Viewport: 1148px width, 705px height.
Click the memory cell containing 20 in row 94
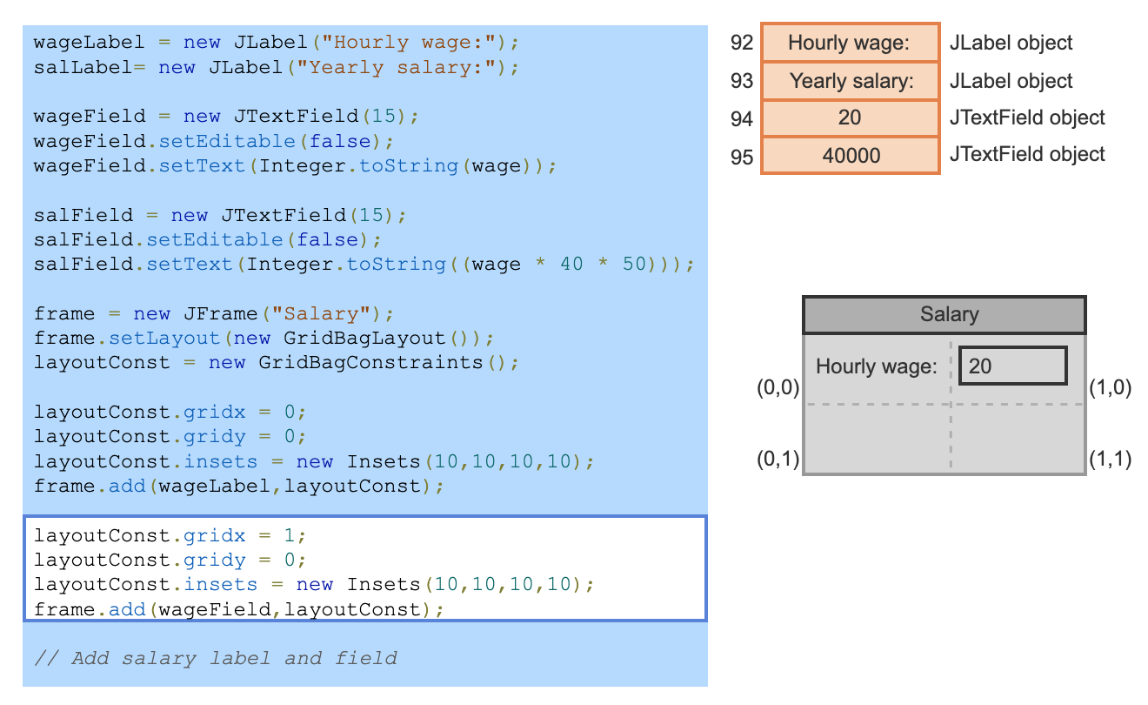(850, 117)
